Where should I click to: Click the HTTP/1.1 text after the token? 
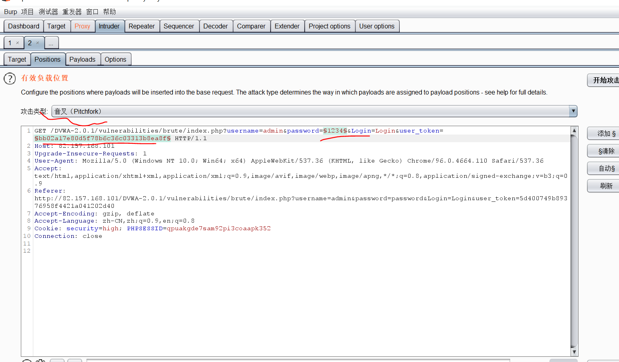point(191,138)
